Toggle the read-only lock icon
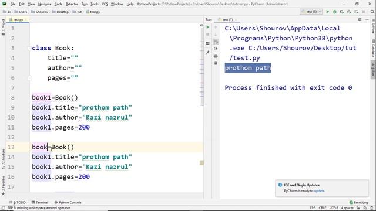 pos(358,208)
